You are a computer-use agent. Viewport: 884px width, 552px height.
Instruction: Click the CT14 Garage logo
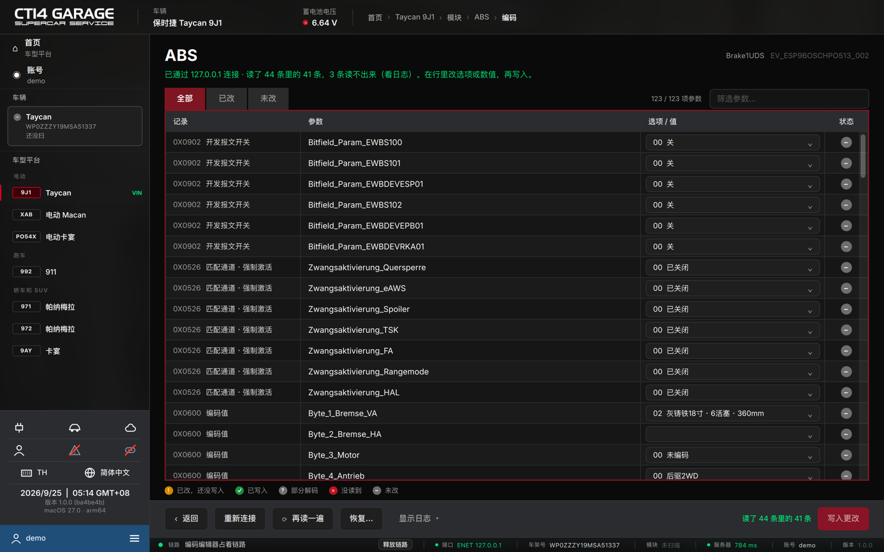pyautogui.click(x=64, y=17)
